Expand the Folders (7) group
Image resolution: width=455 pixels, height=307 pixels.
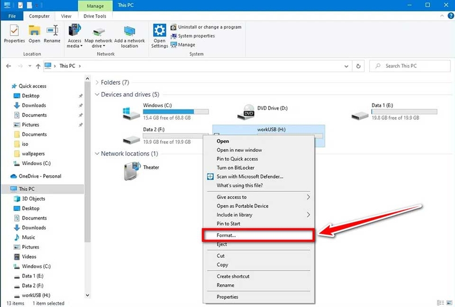[x=97, y=82]
